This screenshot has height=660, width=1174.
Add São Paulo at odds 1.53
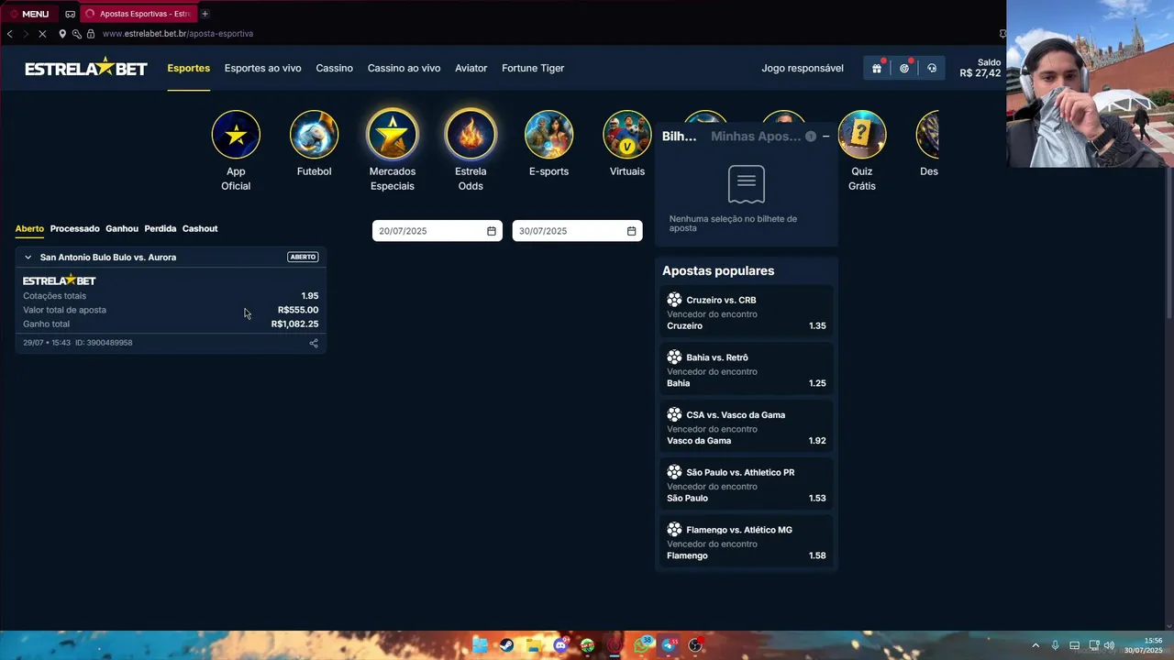746,485
